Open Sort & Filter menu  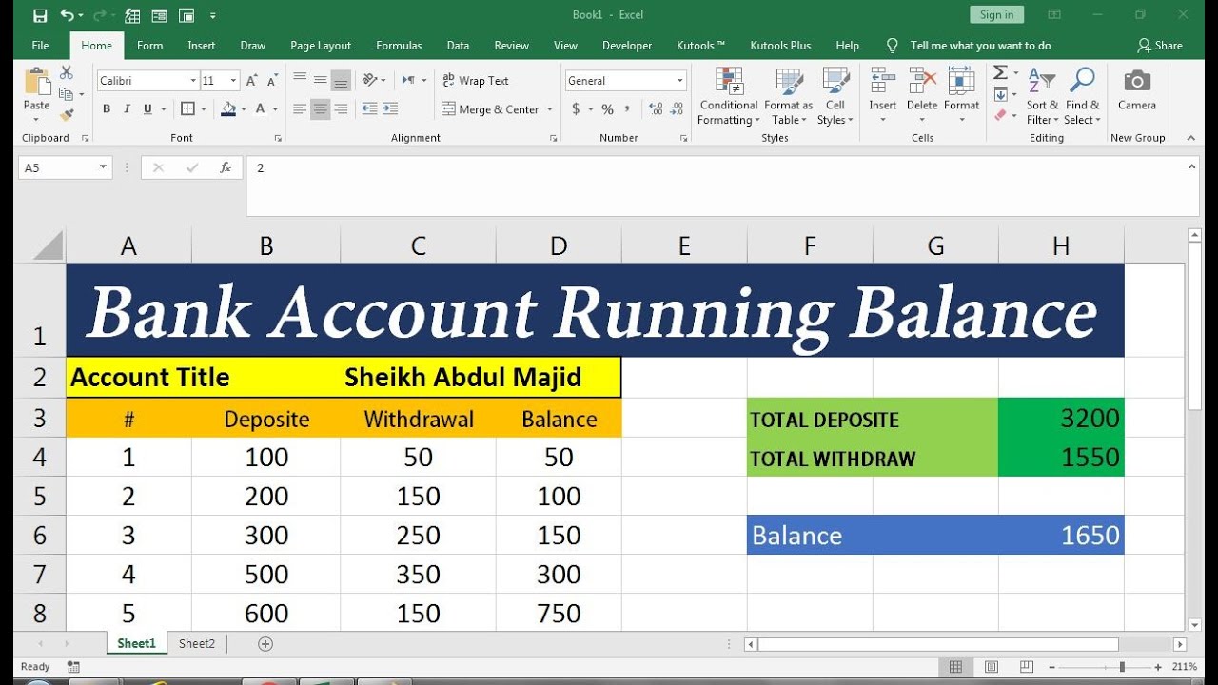click(x=1042, y=95)
